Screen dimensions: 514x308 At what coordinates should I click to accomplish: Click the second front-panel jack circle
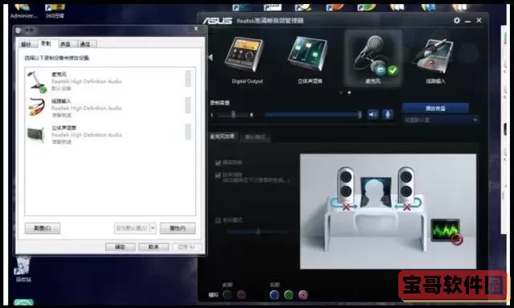coord(241,294)
